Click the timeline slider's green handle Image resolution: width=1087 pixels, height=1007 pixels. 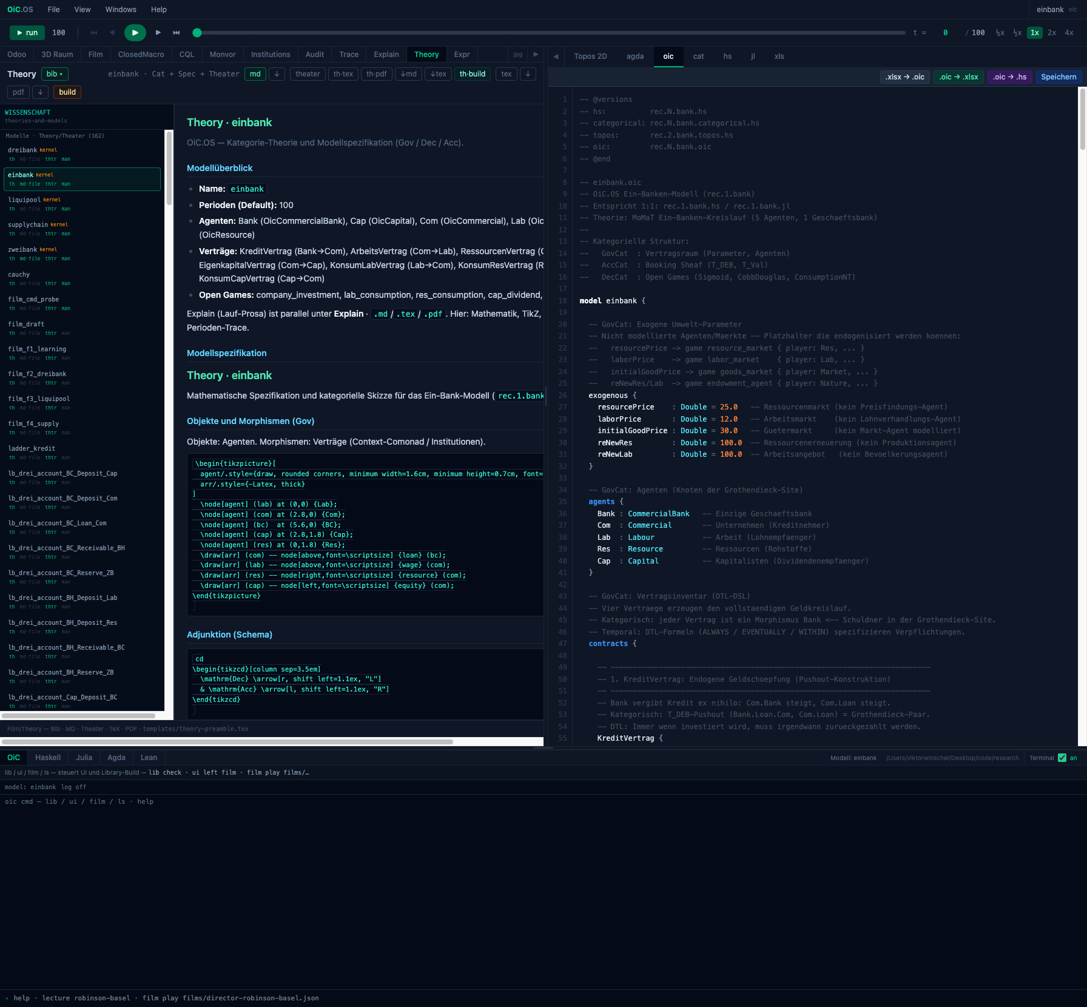point(197,33)
